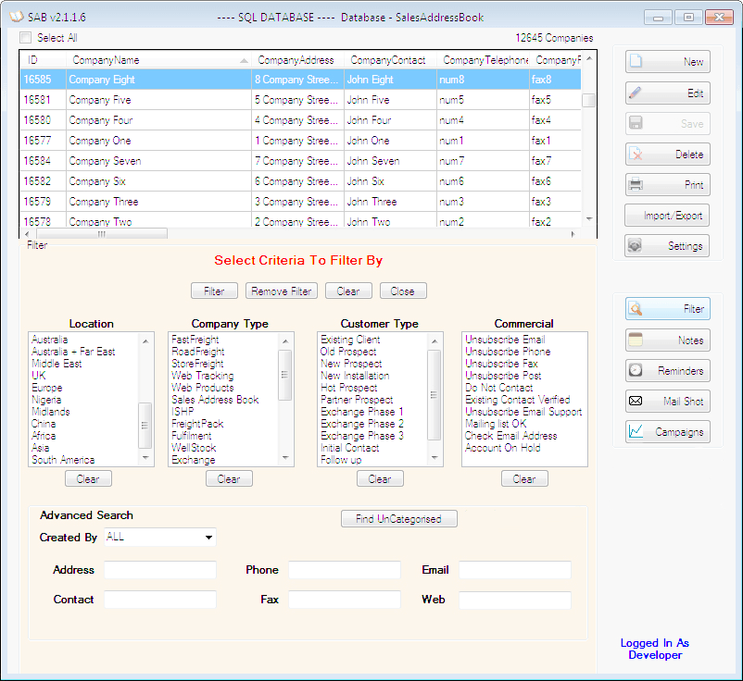Click the Edit pencil icon
743x681 pixels.
pos(636,93)
